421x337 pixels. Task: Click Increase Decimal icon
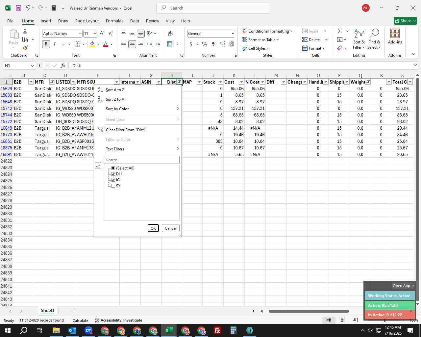click(223, 44)
